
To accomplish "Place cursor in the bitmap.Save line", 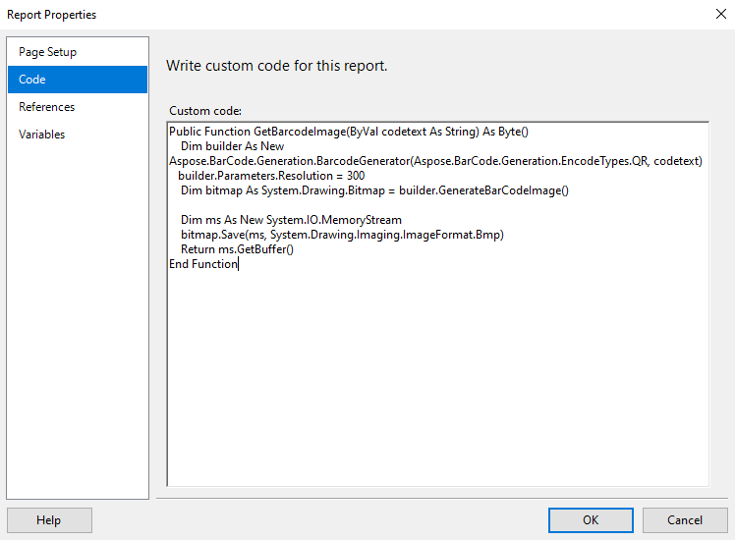I will coord(342,235).
